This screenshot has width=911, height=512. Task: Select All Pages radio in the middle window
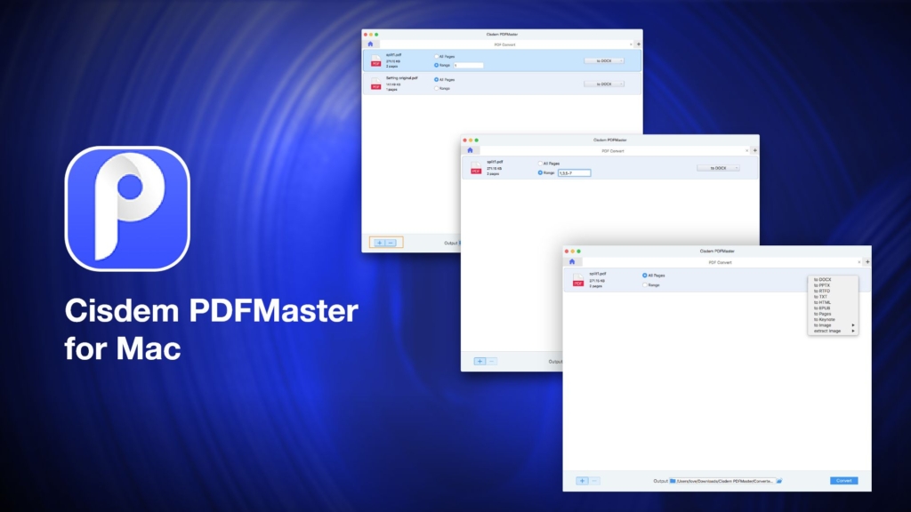pyautogui.click(x=540, y=164)
